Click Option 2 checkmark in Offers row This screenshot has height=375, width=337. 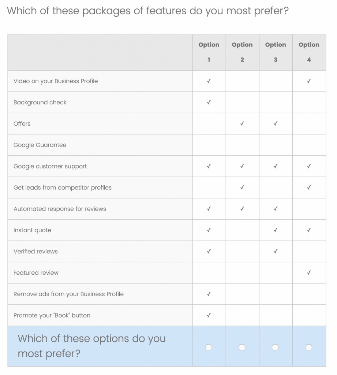(242, 124)
